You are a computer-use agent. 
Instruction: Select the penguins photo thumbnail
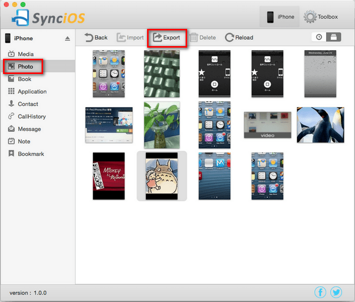321,125
